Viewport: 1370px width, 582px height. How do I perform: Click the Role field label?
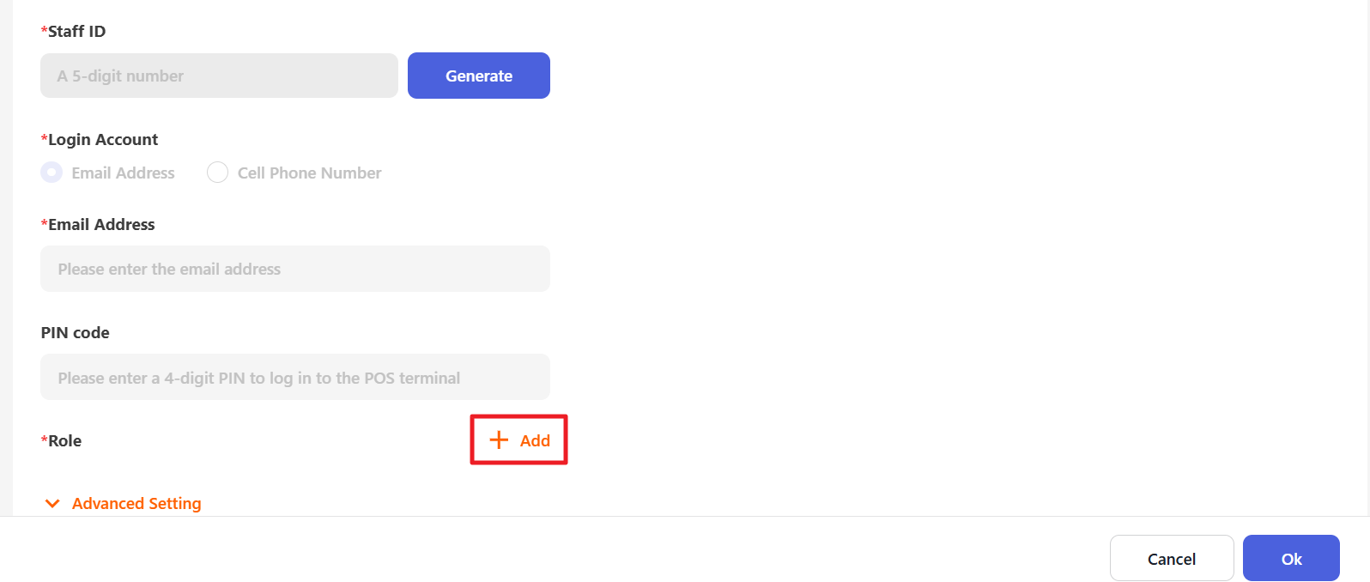click(x=65, y=441)
